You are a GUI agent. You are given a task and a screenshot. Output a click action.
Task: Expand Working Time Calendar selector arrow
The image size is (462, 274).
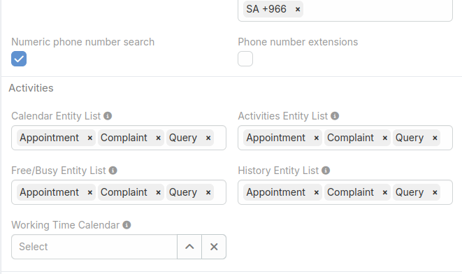[x=189, y=247]
